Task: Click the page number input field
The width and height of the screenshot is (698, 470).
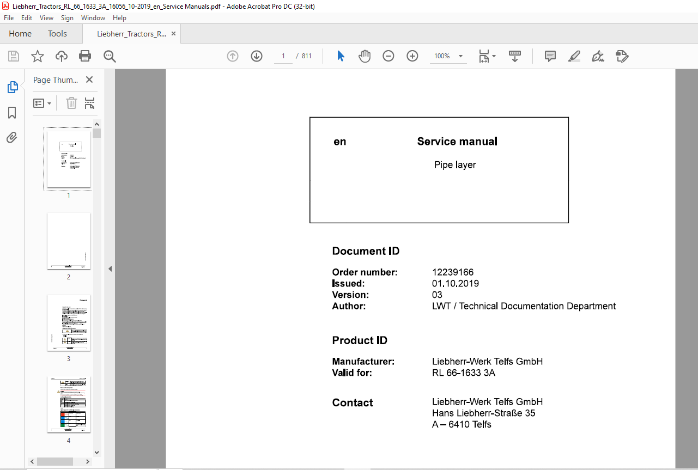Action: pos(283,56)
